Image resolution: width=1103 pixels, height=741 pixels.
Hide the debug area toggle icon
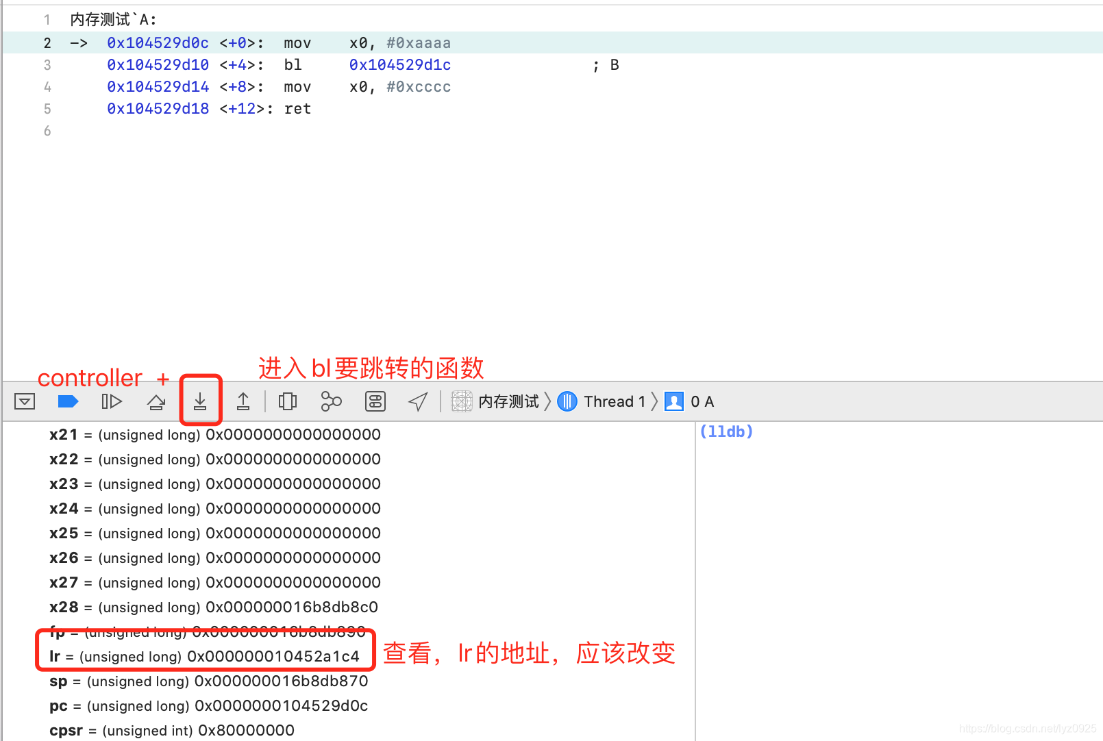pos(25,401)
